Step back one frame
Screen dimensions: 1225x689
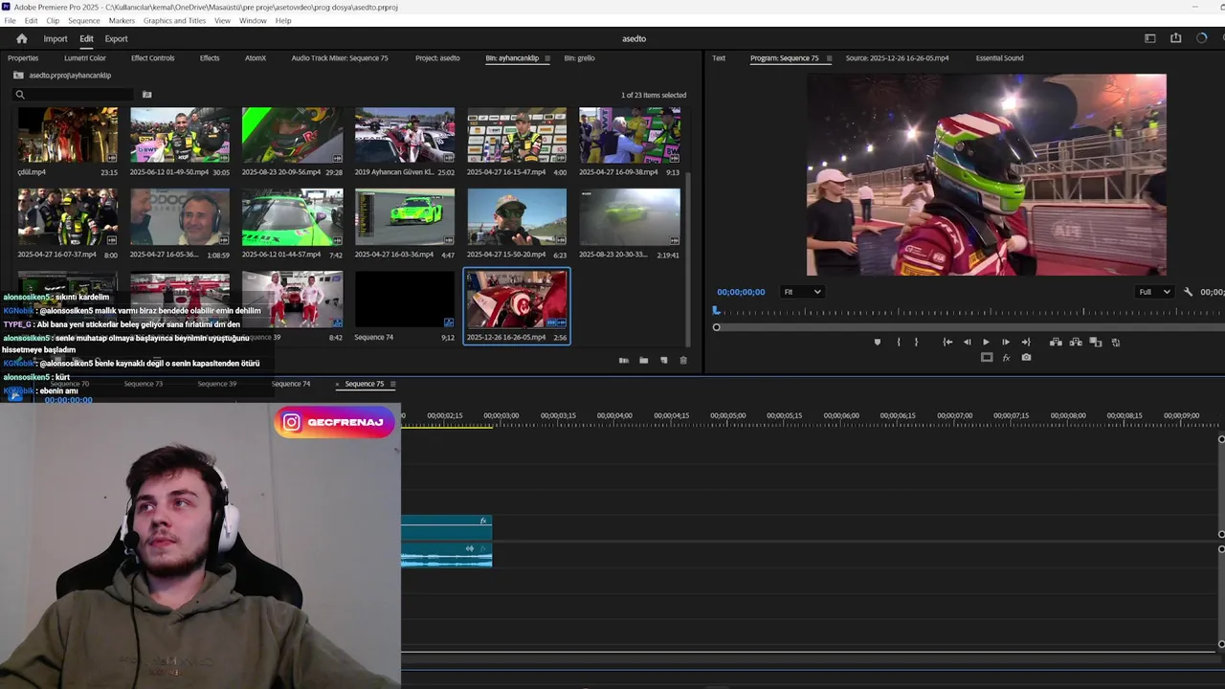[967, 342]
